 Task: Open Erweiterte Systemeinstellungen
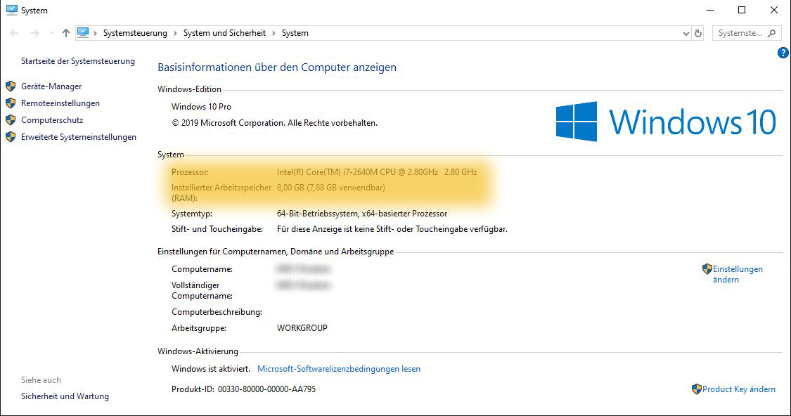coord(79,137)
